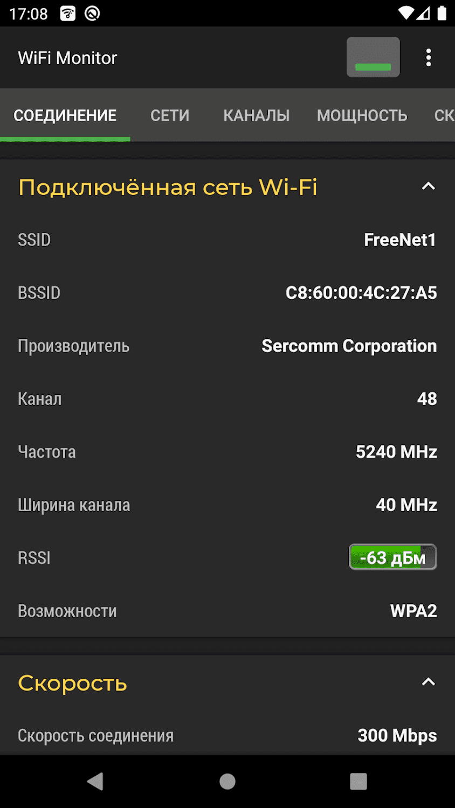Select the СОЕДИНЕНИЕ tab
This screenshot has height=808, width=455.
[x=65, y=115]
